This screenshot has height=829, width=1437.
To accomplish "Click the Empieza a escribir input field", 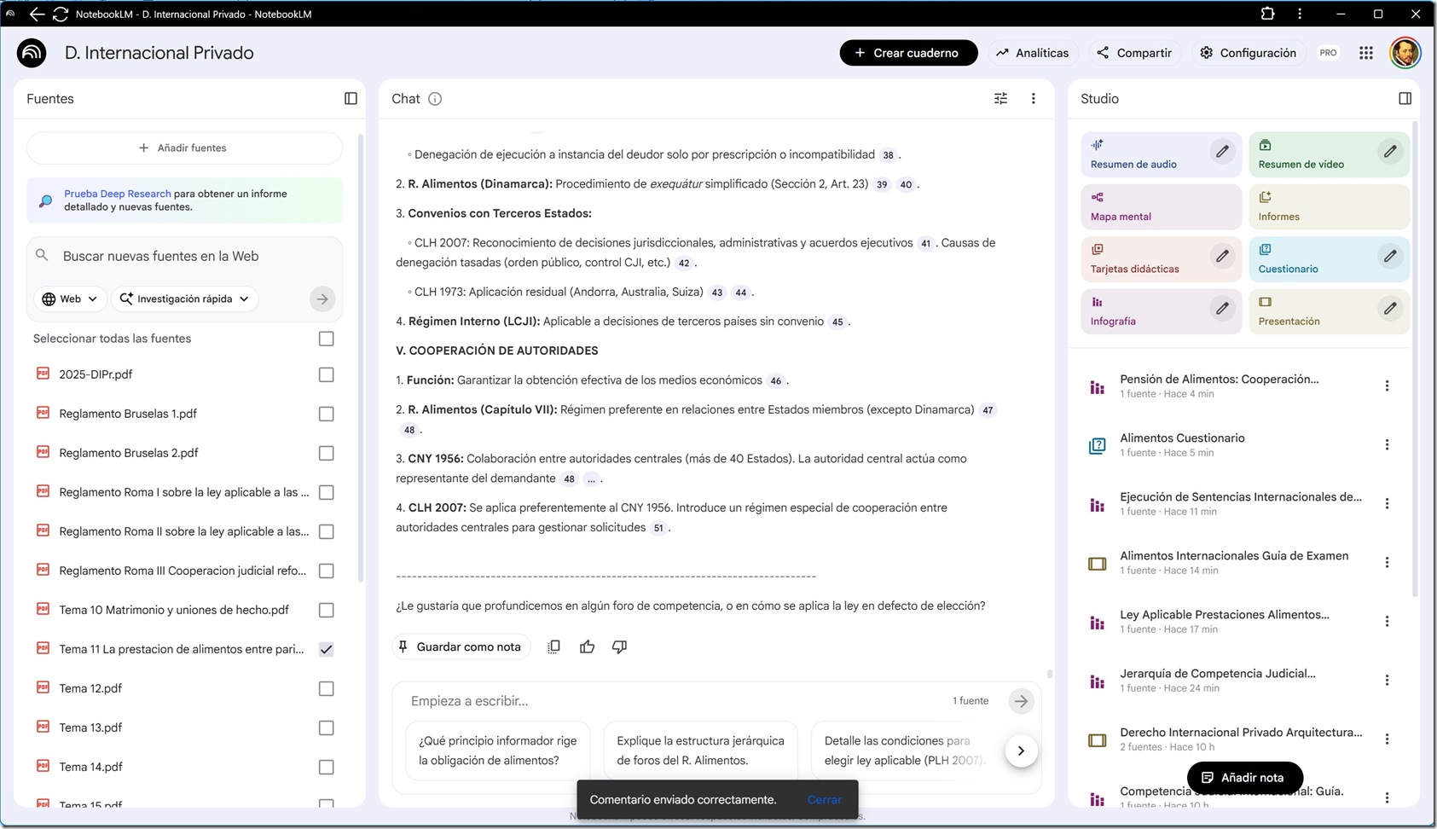I will coord(597,700).
